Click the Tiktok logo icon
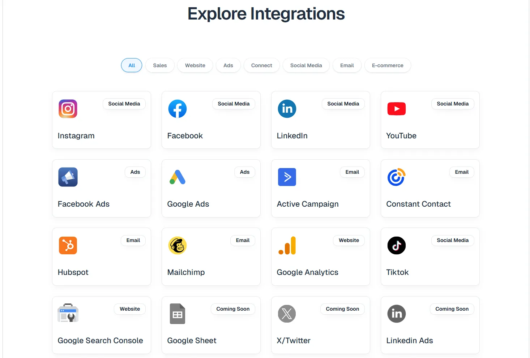The width and height of the screenshot is (530, 358). pyautogui.click(x=396, y=245)
